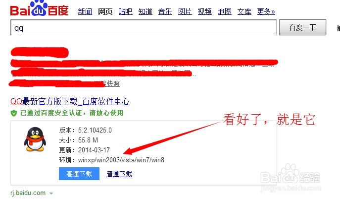Image resolution: width=340 pixels, height=200 pixels.
Task: Click the 已通过百度安全认证 certification text
Action: coord(72,113)
